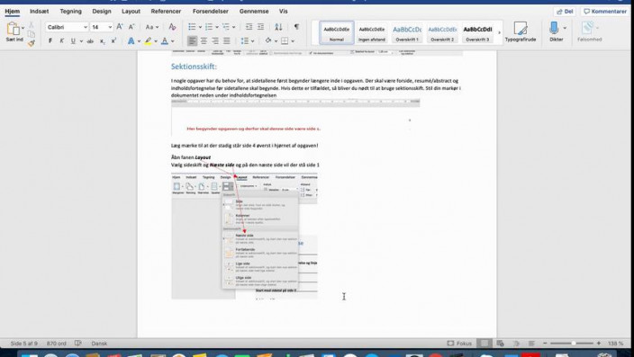Insert a multilevel list

coord(226,27)
